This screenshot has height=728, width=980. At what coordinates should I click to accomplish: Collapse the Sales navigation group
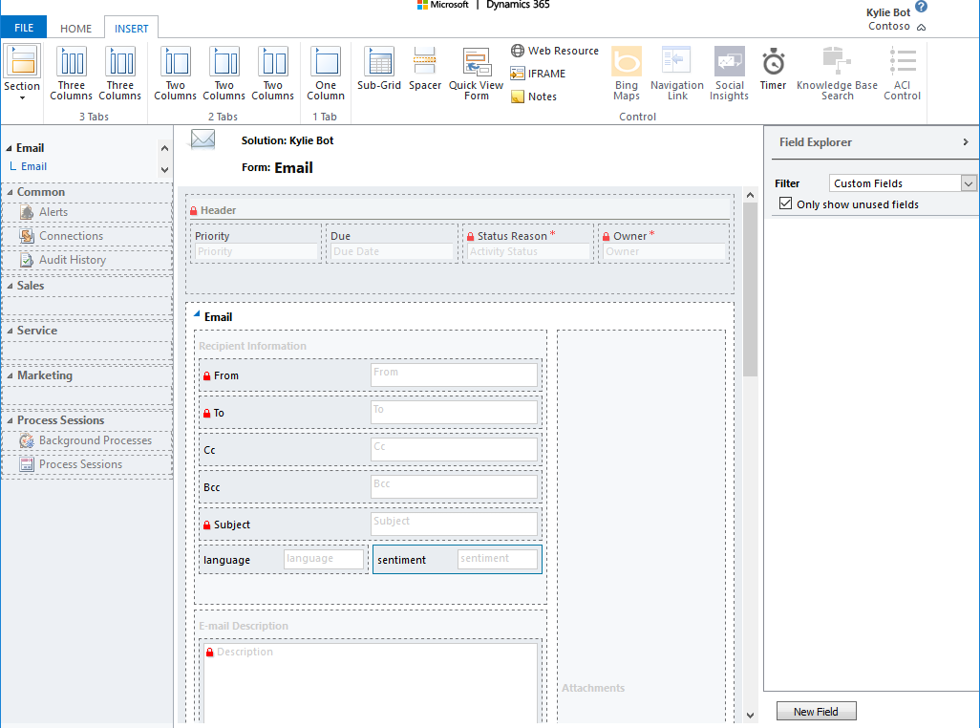(10, 287)
